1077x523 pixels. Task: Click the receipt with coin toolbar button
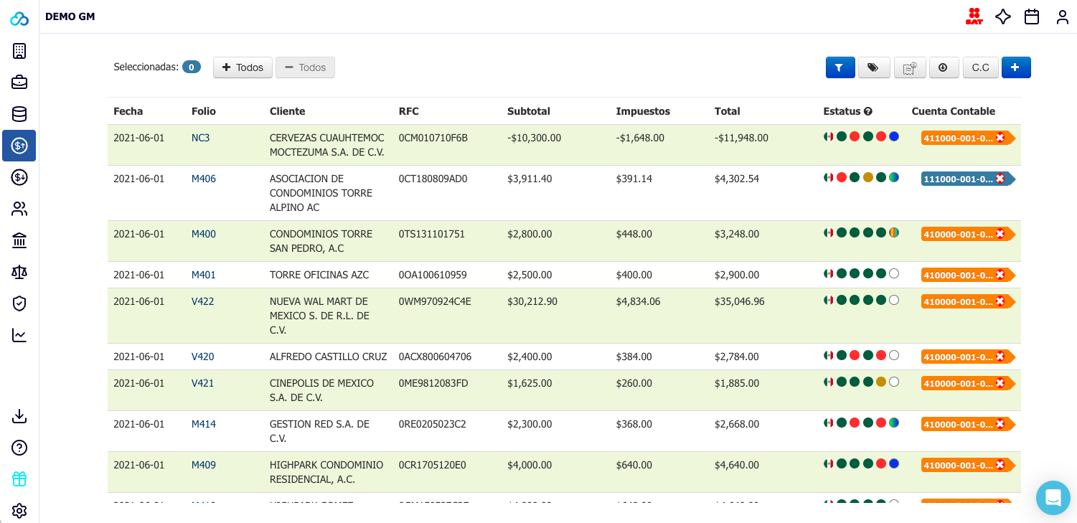click(910, 67)
